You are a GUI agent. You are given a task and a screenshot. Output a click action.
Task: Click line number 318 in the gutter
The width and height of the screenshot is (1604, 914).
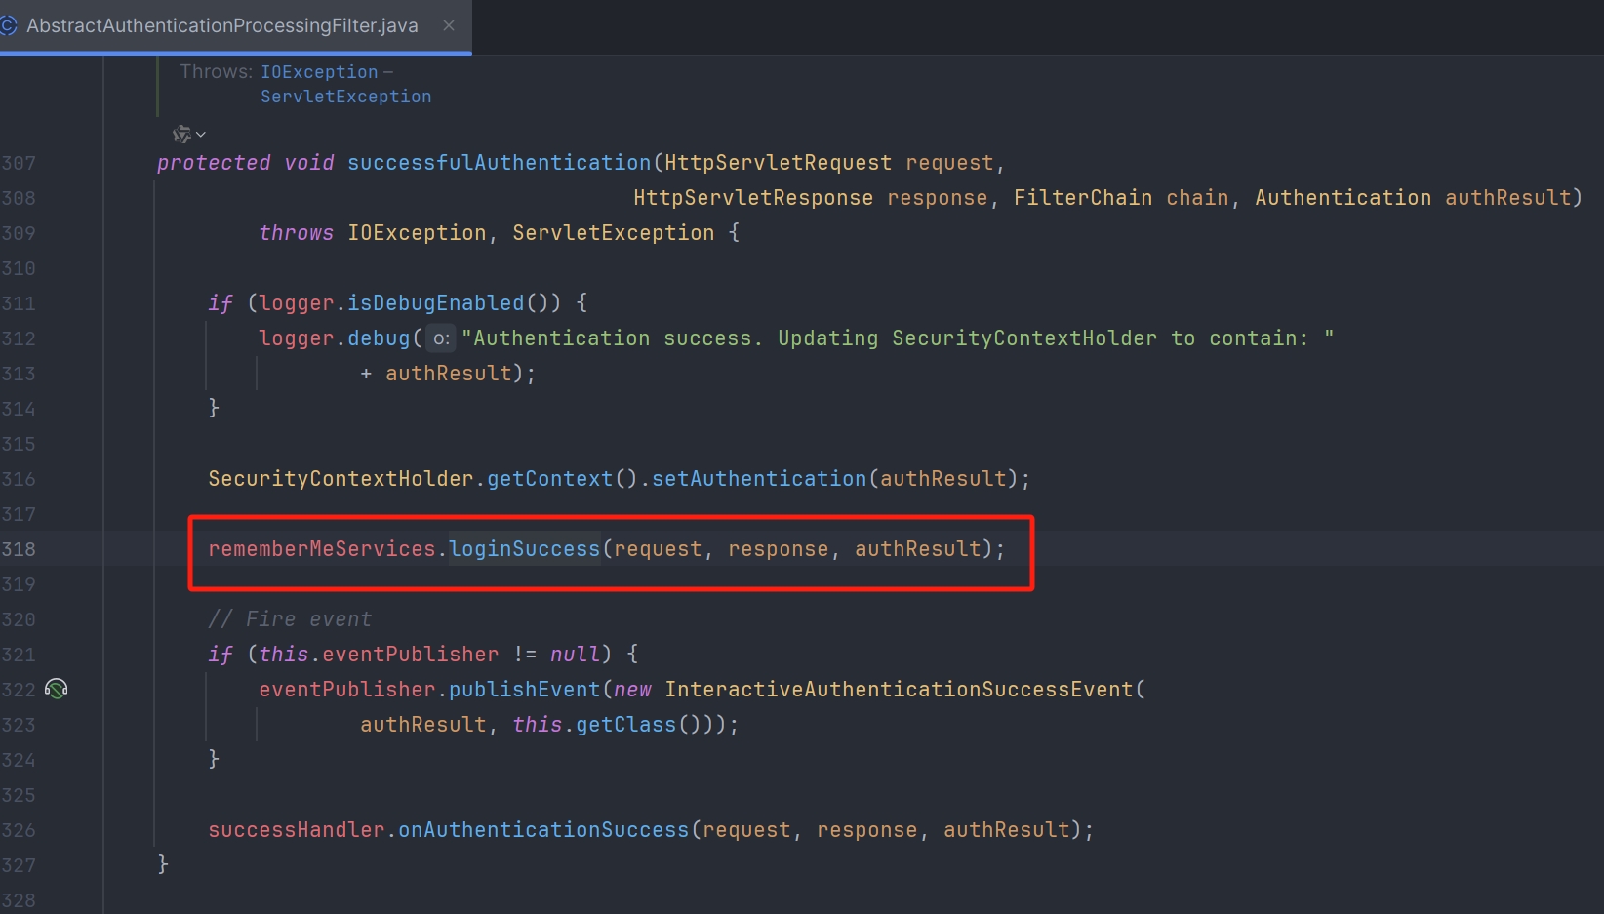(19, 549)
